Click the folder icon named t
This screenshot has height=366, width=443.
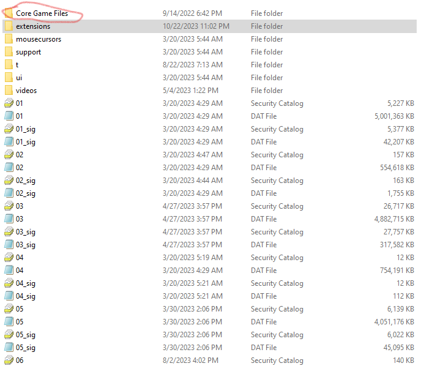[x=9, y=65]
